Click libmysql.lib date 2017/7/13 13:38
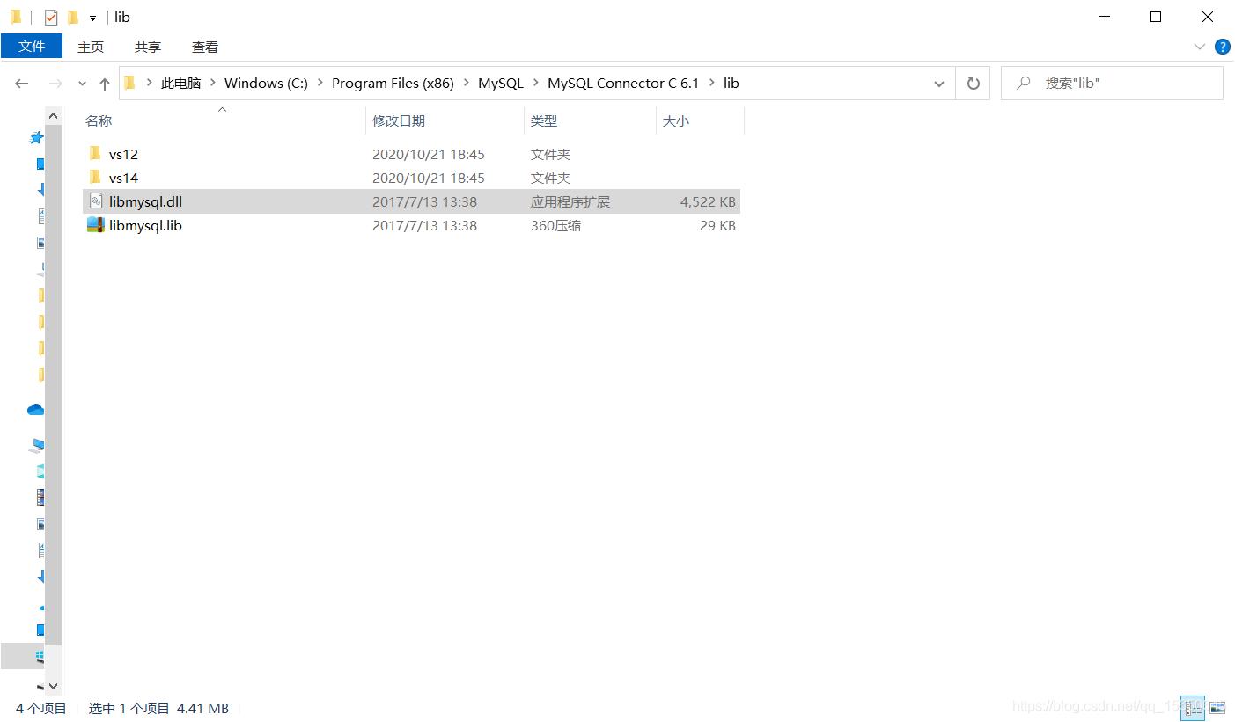 tap(424, 226)
